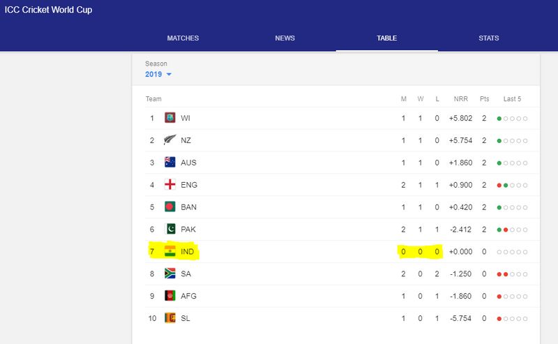Switch to the Matches tab

point(183,38)
